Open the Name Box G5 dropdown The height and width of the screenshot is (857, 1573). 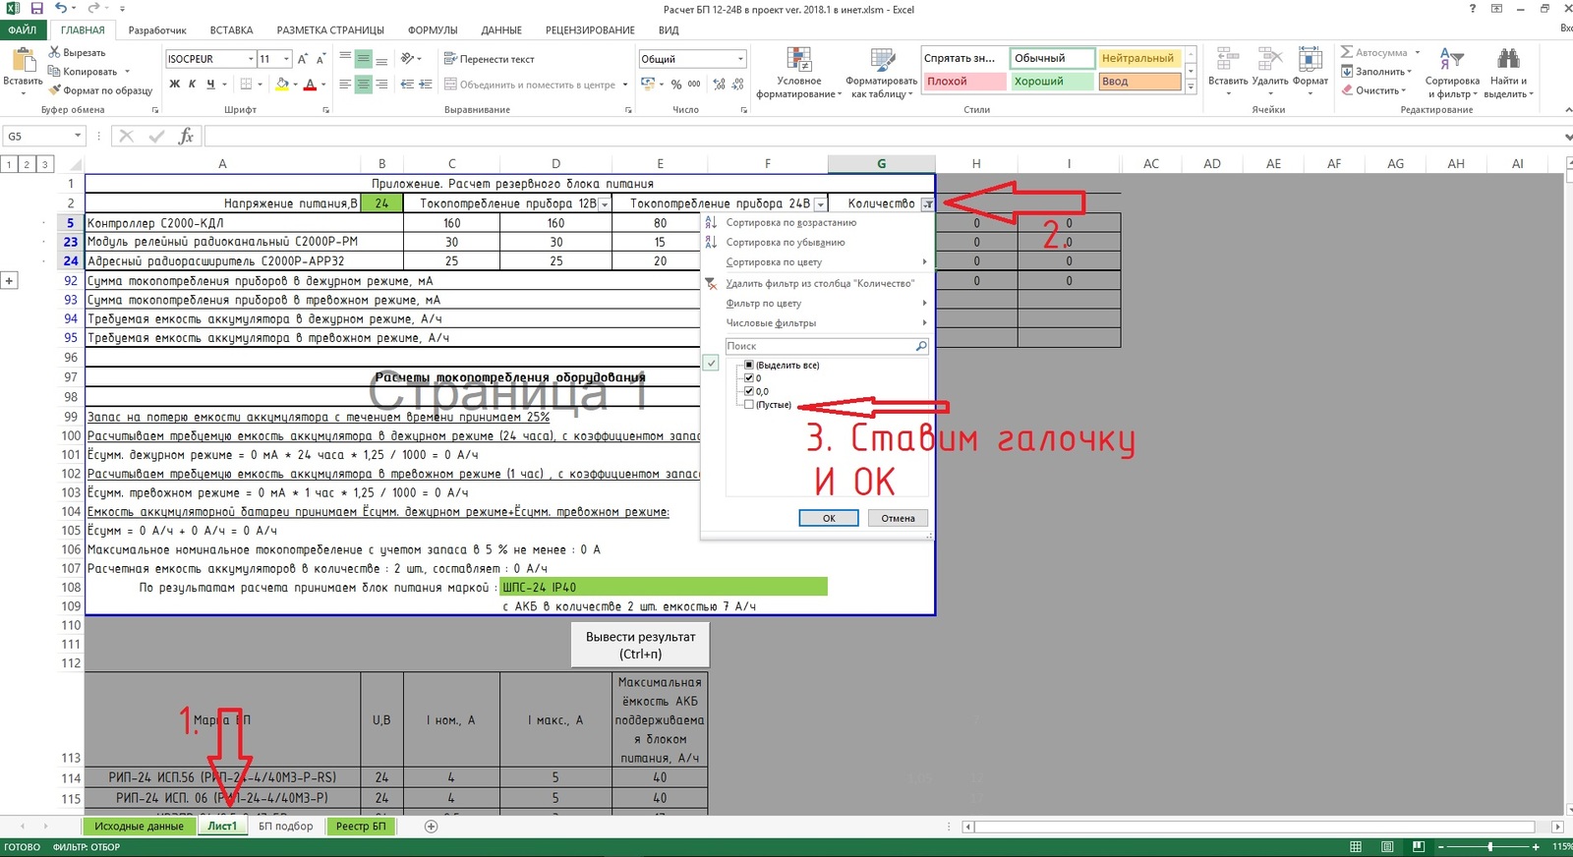(x=78, y=137)
